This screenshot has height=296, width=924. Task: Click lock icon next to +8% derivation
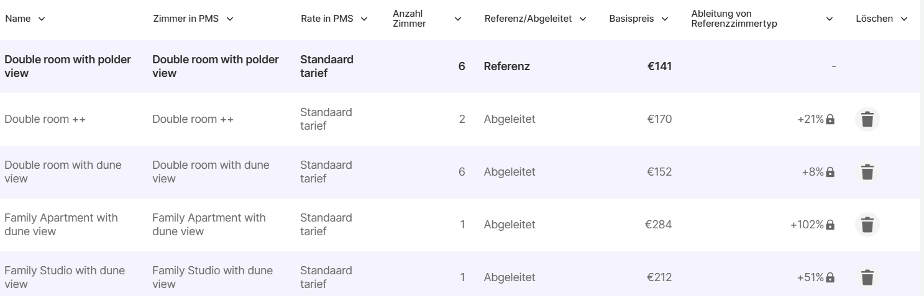pos(830,172)
